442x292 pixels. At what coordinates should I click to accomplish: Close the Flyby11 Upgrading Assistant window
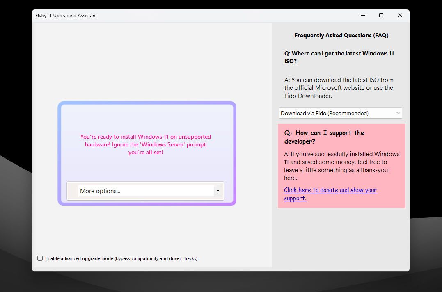[x=400, y=15]
